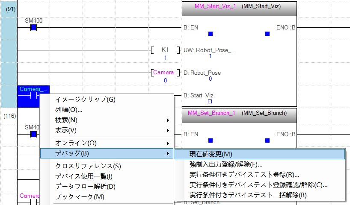This screenshot has width=350, height=205.
Task: Click the K1 input value box
Action: point(165,50)
